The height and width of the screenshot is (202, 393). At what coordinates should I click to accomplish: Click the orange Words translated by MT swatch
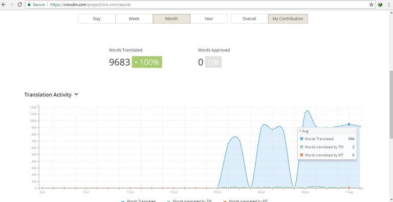[301, 155]
